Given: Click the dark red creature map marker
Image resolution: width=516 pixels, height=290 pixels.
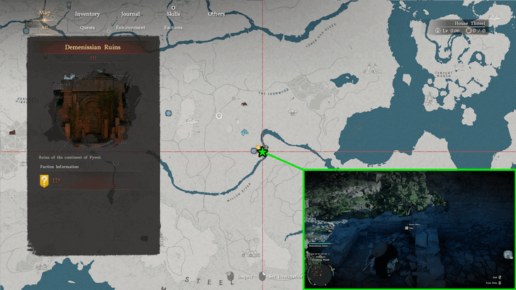Looking at the screenshot, I should (245, 104).
